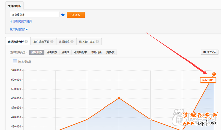Click the help icon beside 数据透视
Screen dimensions: 221x130
[x=72, y=41]
